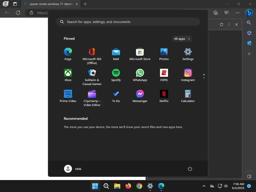The image size is (256, 192).
Task: Open Edge profile avatar
Action: tap(5, 4)
